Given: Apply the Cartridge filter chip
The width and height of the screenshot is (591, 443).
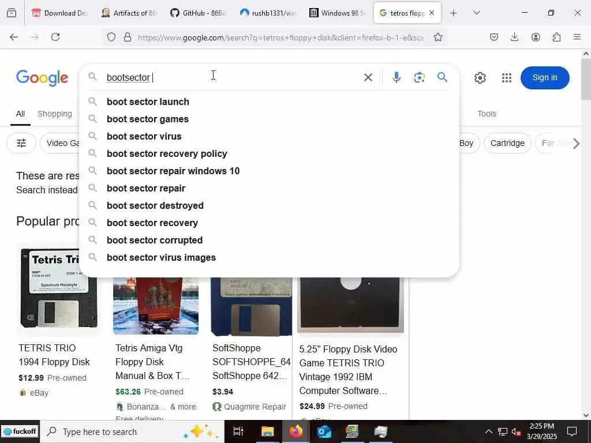Looking at the screenshot, I should 507,143.
